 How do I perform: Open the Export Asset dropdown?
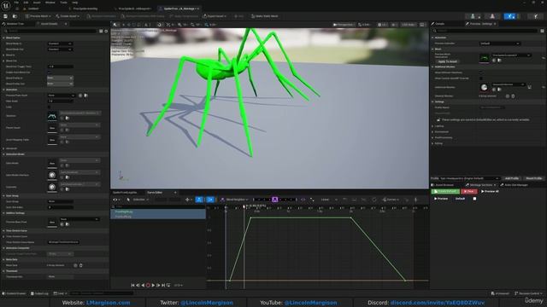click(215, 16)
